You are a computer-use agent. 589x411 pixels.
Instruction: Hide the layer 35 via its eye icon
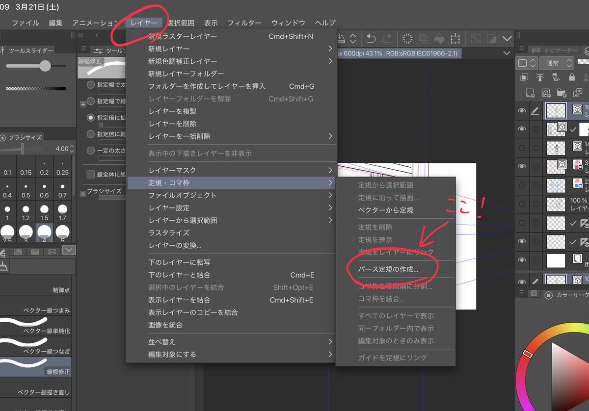pos(522,166)
